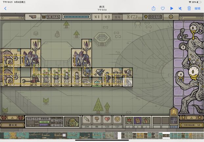
Task: Tap the 编辑 edit button
Action: [x=197, y=9]
